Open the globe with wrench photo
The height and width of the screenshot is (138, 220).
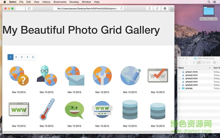click(x=102, y=76)
